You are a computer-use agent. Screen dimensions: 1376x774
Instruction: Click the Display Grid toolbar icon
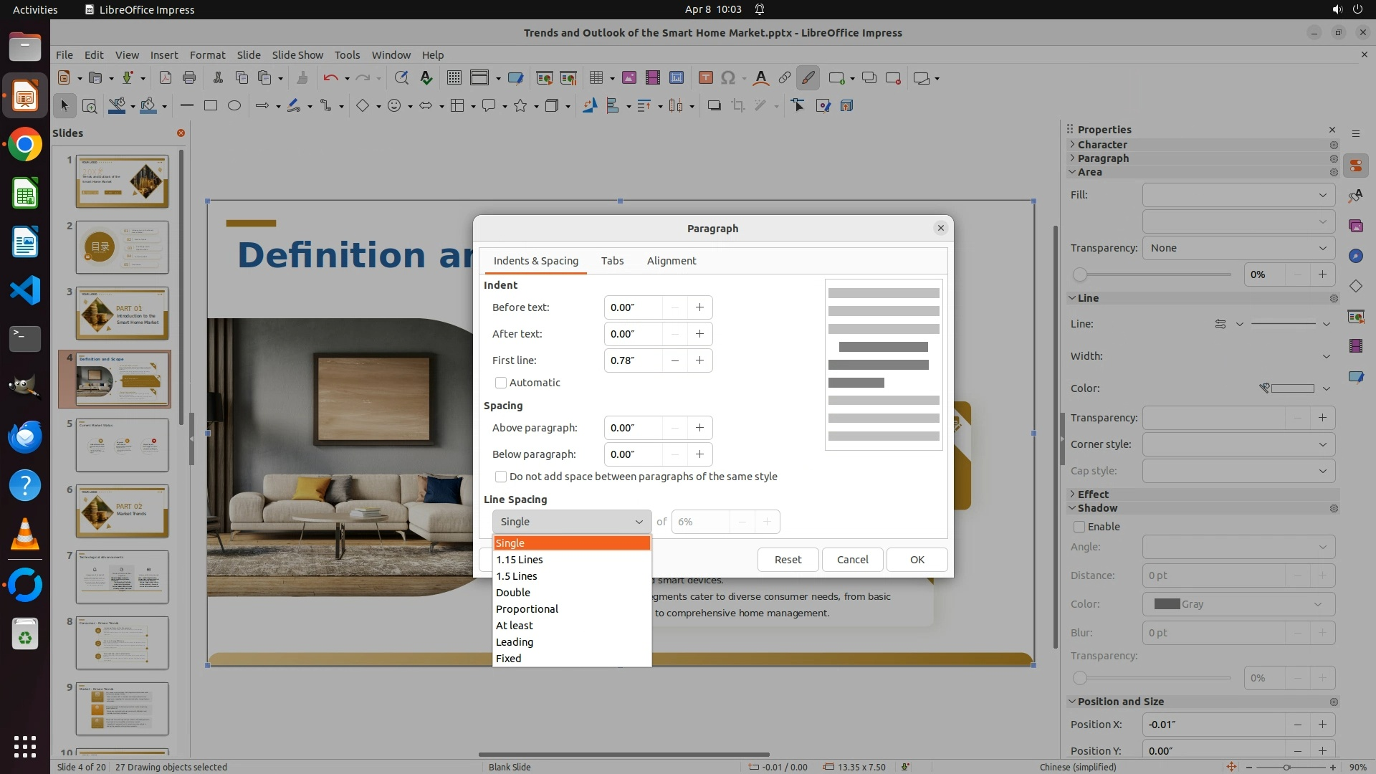(454, 78)
